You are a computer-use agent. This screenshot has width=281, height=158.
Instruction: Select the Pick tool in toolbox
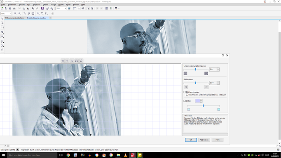2,19
